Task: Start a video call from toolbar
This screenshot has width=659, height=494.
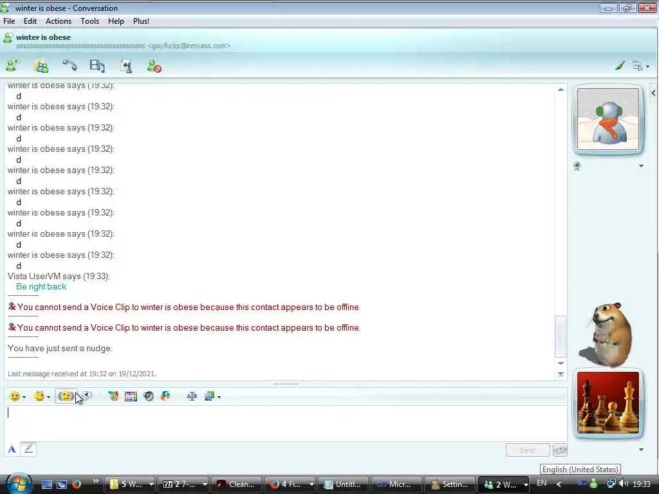Action: tap(97, 66)
